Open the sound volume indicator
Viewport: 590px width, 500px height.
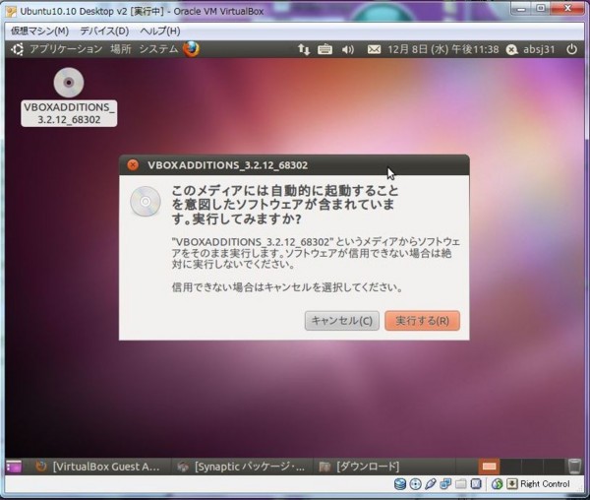click(348, 49)
